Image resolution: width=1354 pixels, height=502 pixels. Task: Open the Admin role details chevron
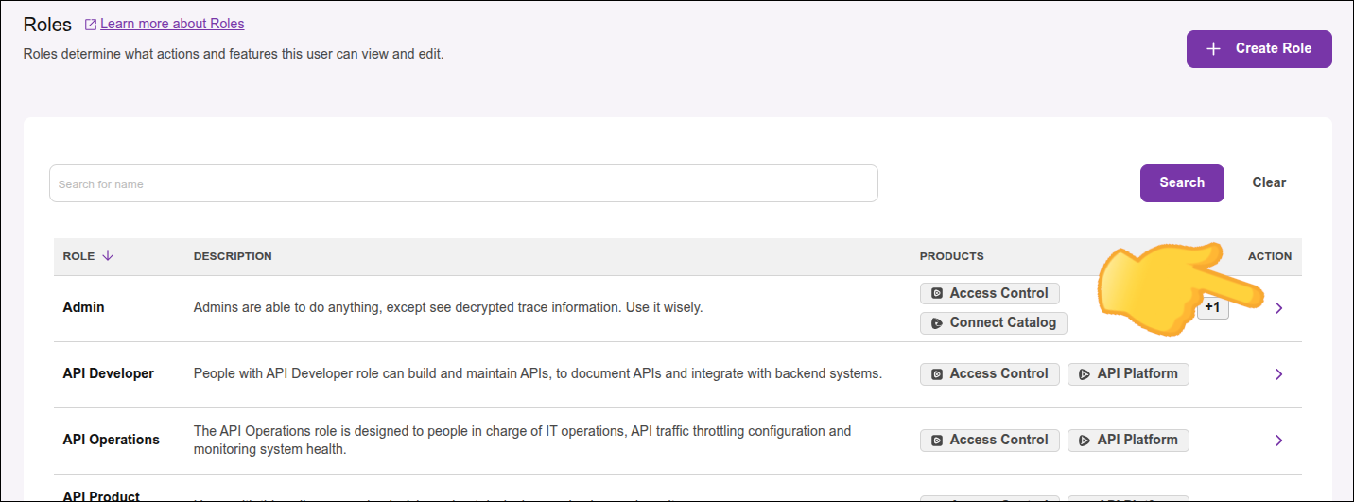point(1279,308)
